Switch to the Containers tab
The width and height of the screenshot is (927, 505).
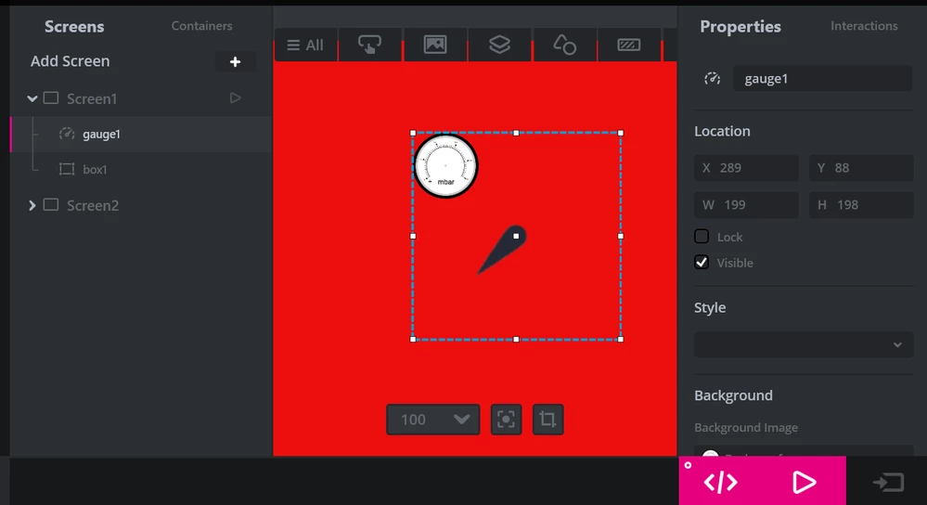pyautogui.click(x=201, y=26)
